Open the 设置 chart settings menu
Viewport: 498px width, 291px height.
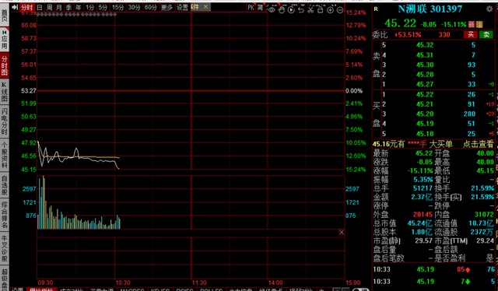(x=182, y=7)
